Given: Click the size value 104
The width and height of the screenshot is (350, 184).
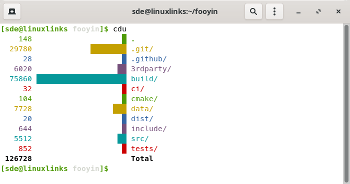Looking at the screenshot, I should click(25, 99).
